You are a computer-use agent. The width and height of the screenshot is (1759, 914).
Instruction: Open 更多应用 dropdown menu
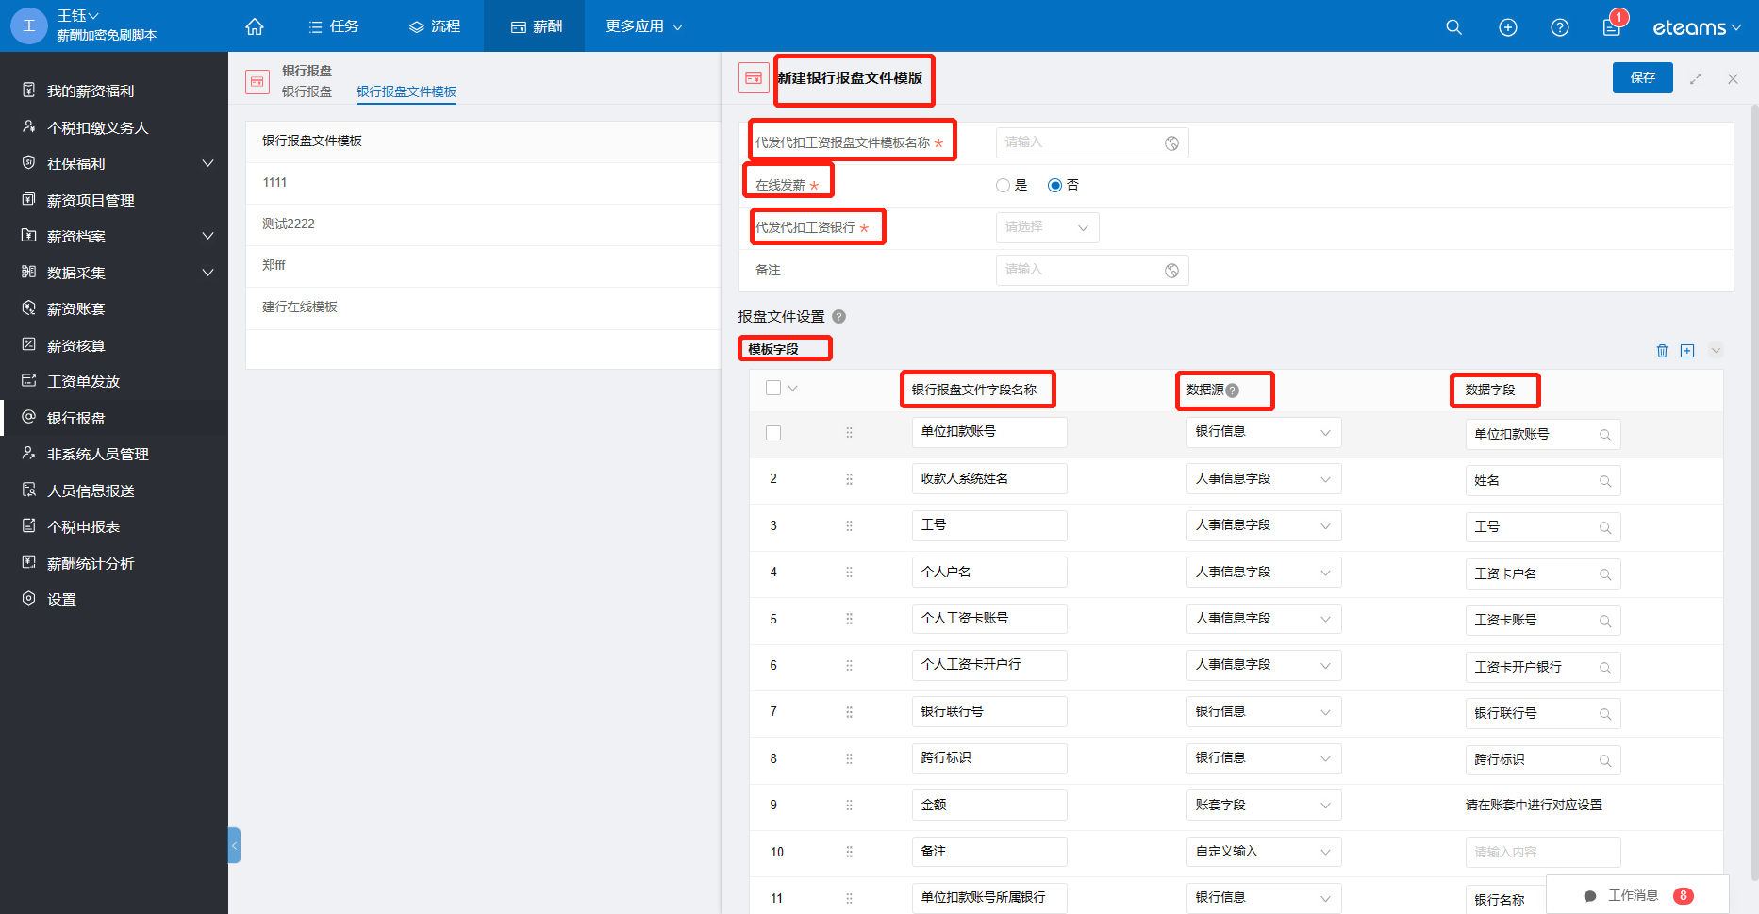644,26
